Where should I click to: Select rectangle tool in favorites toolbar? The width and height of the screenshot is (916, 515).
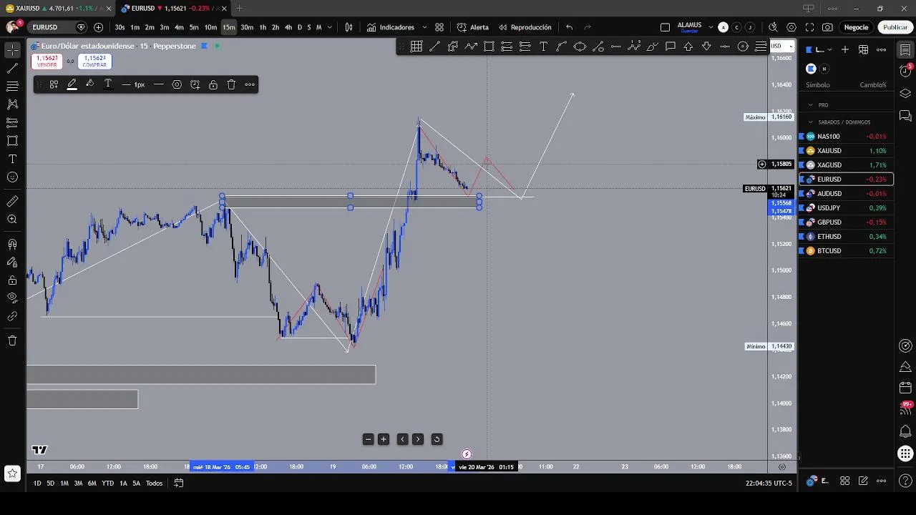point(489,46)
